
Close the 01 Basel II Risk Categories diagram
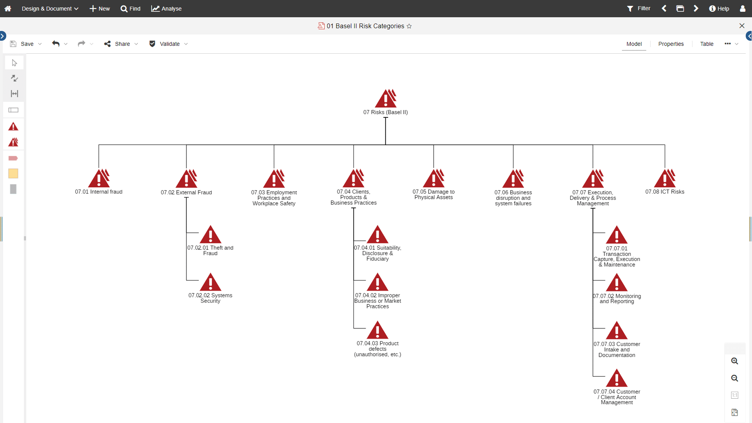pyautogui.click(x=742, y=26)
